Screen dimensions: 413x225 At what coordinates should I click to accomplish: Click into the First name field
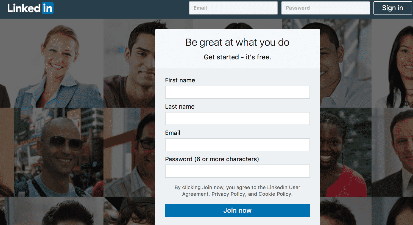(x=237, y=92)
